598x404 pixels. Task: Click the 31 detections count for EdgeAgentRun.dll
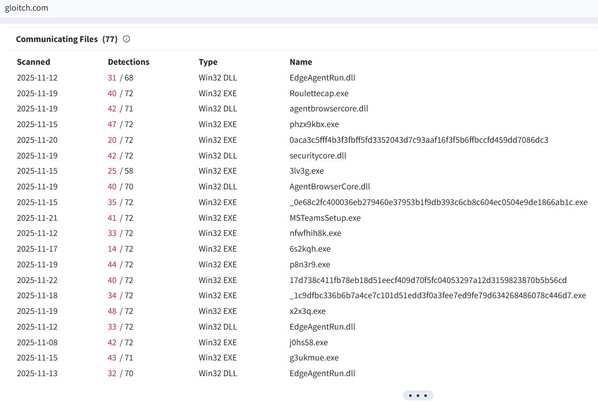[111, 77]
